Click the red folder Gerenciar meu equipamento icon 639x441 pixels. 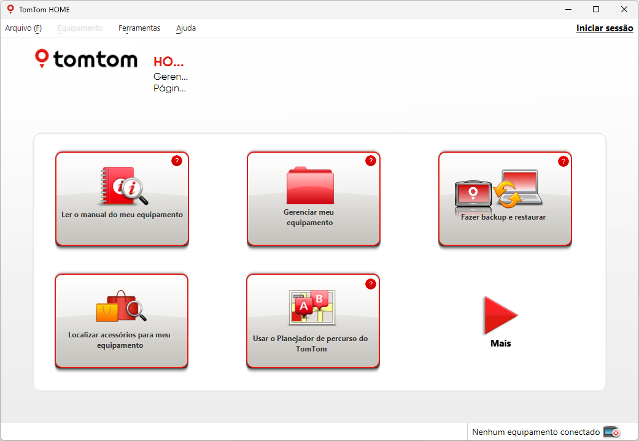(x=310, y=185)
